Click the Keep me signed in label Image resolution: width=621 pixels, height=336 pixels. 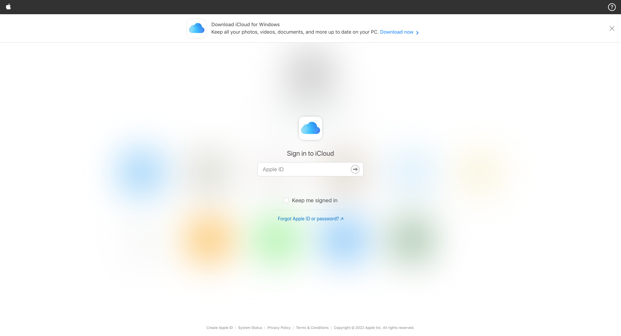coord(315,200)
